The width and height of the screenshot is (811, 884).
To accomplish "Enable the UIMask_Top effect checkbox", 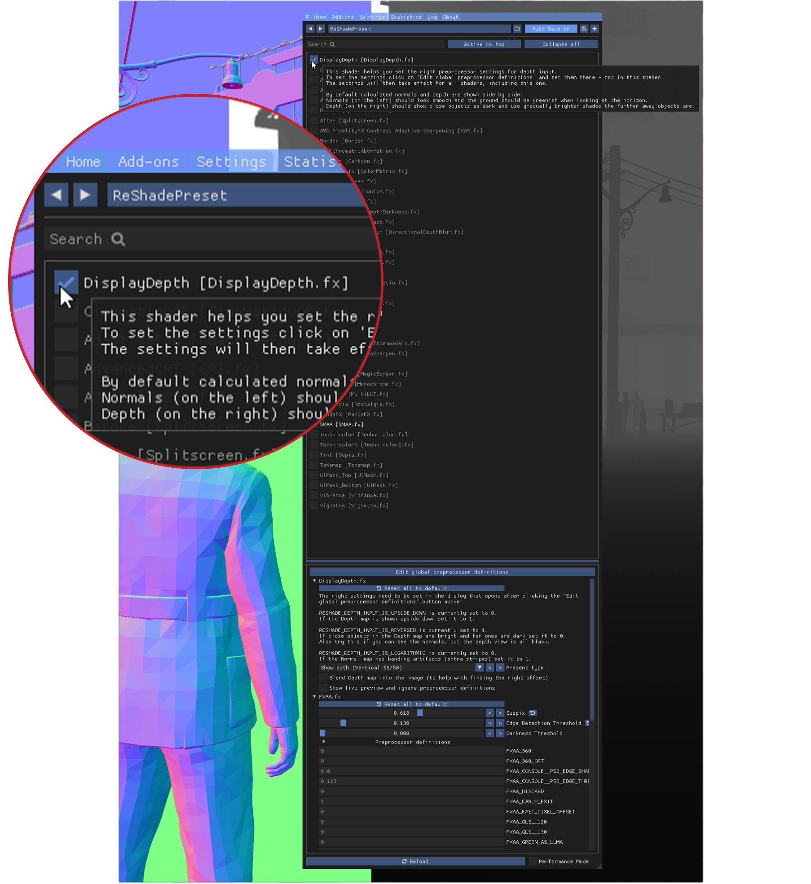I will tap(314, 475).
